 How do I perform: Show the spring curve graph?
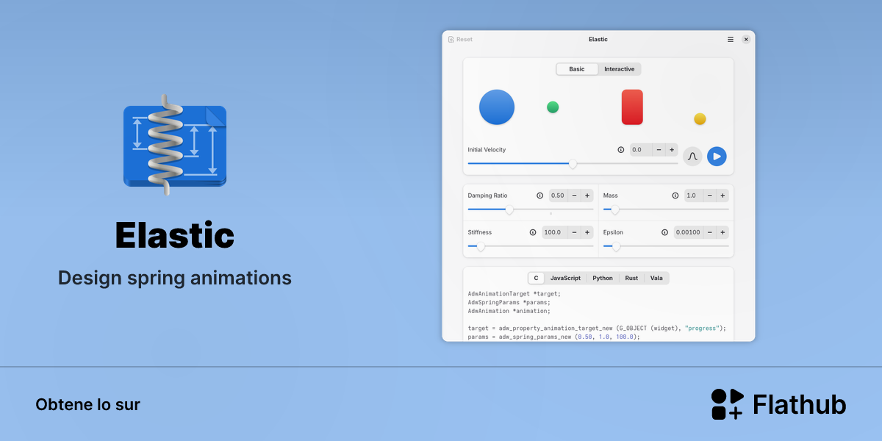692,156
